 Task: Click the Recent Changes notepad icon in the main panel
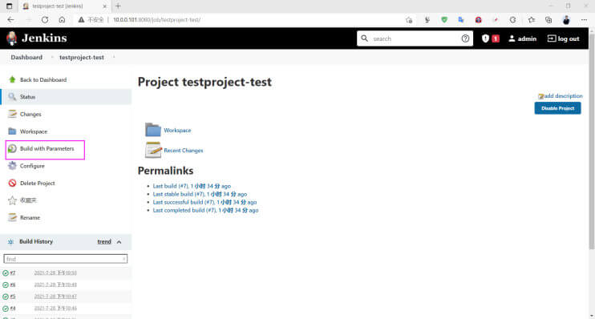[x=153, y=150]
